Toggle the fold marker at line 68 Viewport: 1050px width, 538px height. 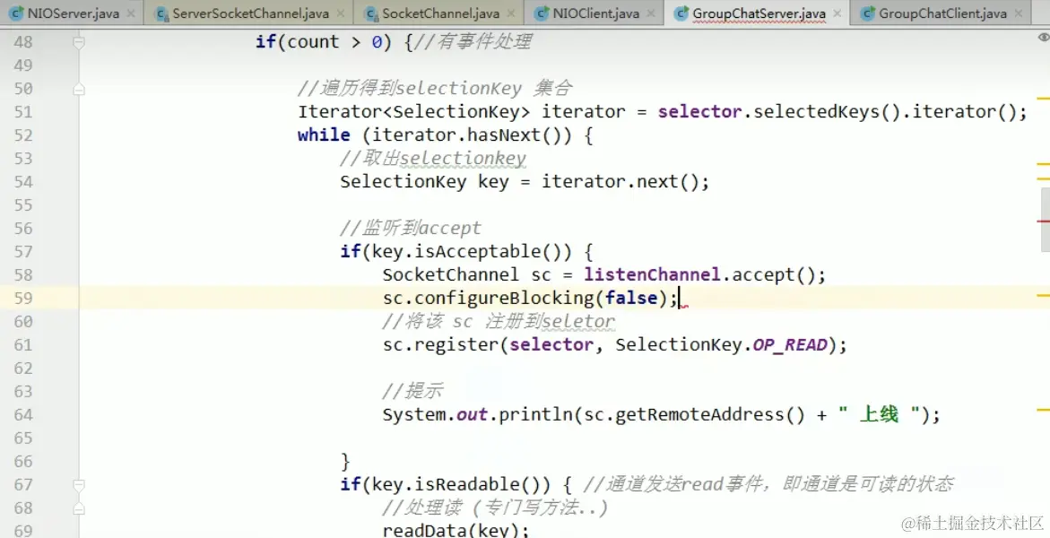click(78, 508)
